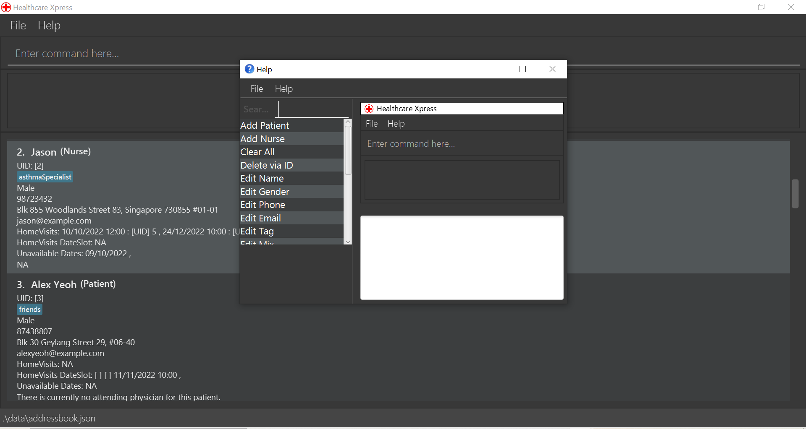The image size is (806, 429).
Task: Click Jason's address Blk 855 Woodlands line
Action: [118, 210]
